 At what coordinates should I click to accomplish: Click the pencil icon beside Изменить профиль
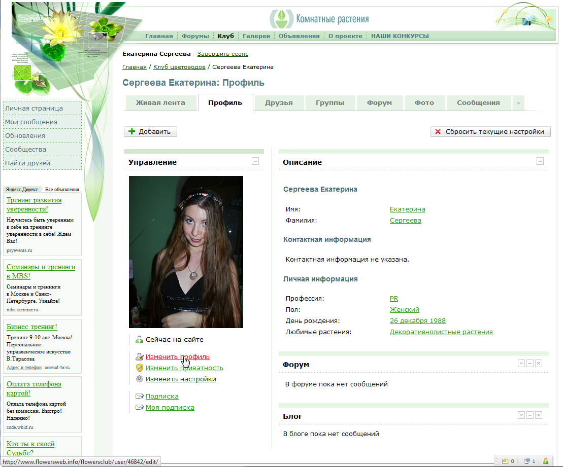(139, 357)
